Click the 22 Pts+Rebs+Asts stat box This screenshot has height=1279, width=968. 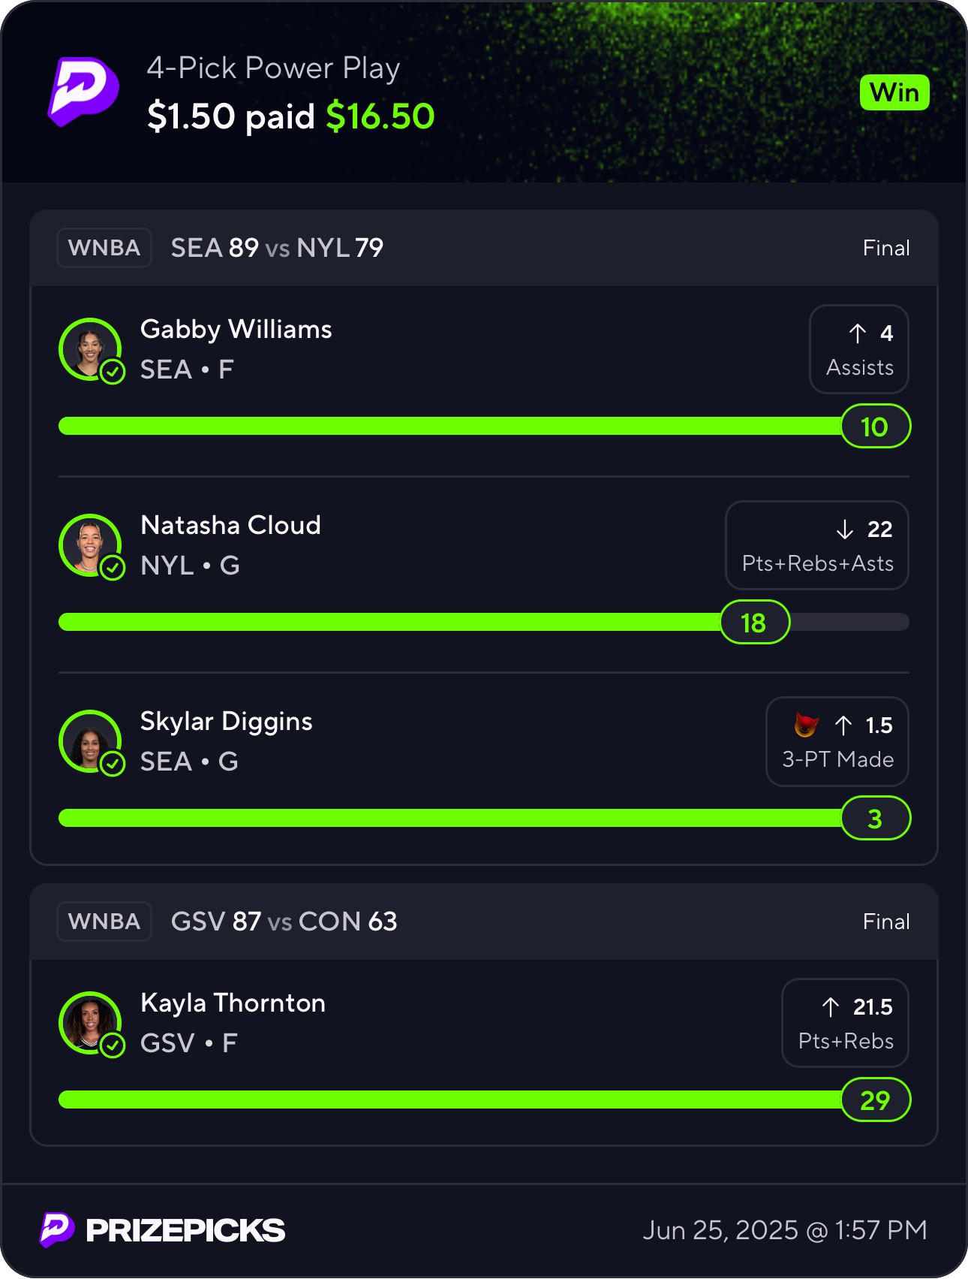[x=817, y=545]
